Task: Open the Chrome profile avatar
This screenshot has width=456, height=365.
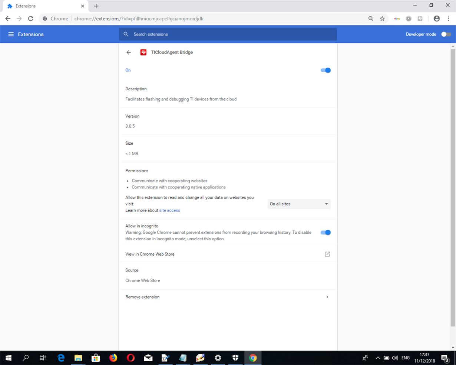Action: [x=437, y=19]
